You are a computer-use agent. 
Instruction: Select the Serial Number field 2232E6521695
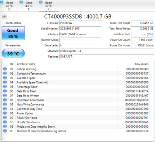click(80, 29)
